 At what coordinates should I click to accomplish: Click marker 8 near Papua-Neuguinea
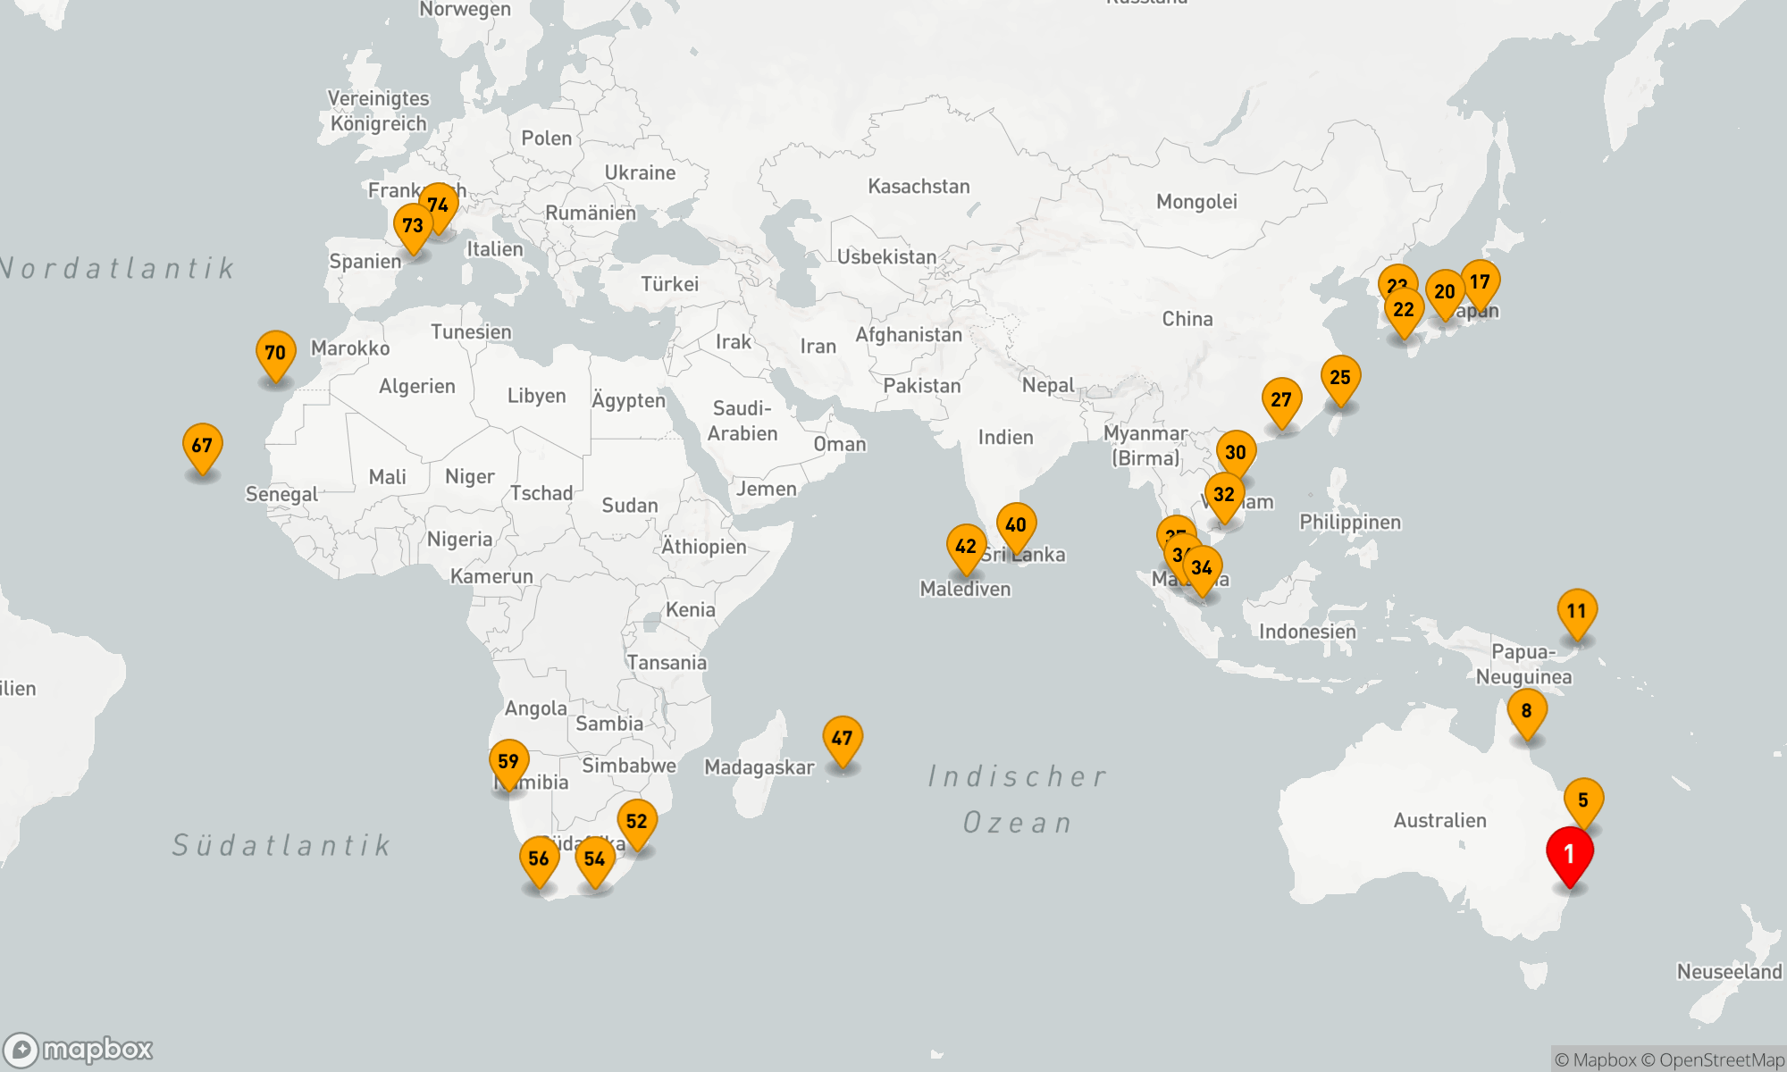pyautogui.click(x=1526, y=711)
